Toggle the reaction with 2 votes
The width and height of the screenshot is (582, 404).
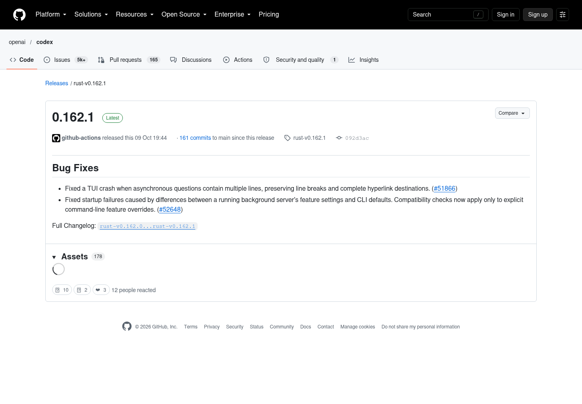point(82,290)
